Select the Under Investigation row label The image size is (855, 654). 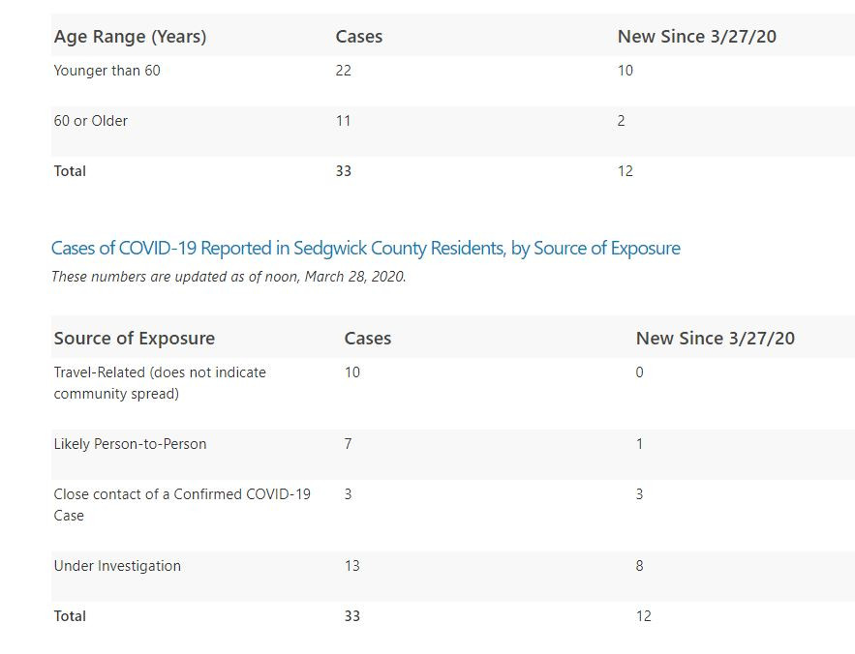[117, 566]
